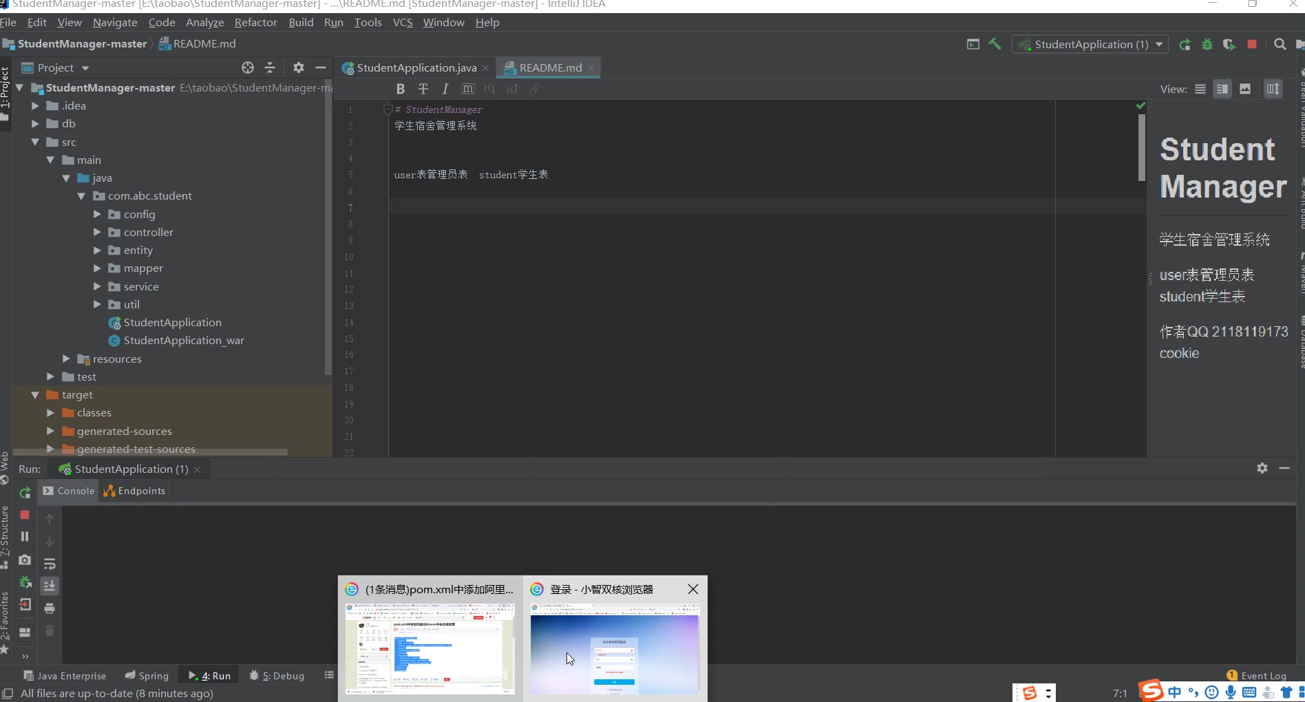Open the Java Enterprise tool window
The height and width of the screenshot is (702, 1305).
pyautogui.click(x=65, y=676)
